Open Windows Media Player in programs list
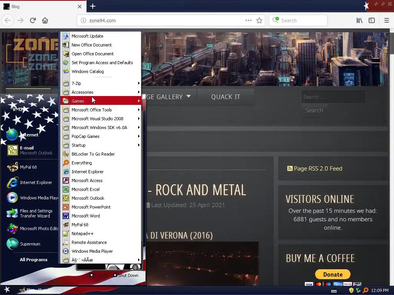 click(100, 251)
